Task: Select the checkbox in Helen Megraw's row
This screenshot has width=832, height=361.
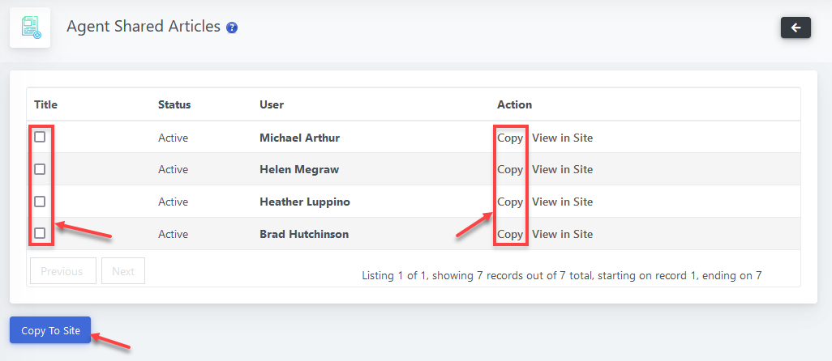Action: (x=40, y=169)
